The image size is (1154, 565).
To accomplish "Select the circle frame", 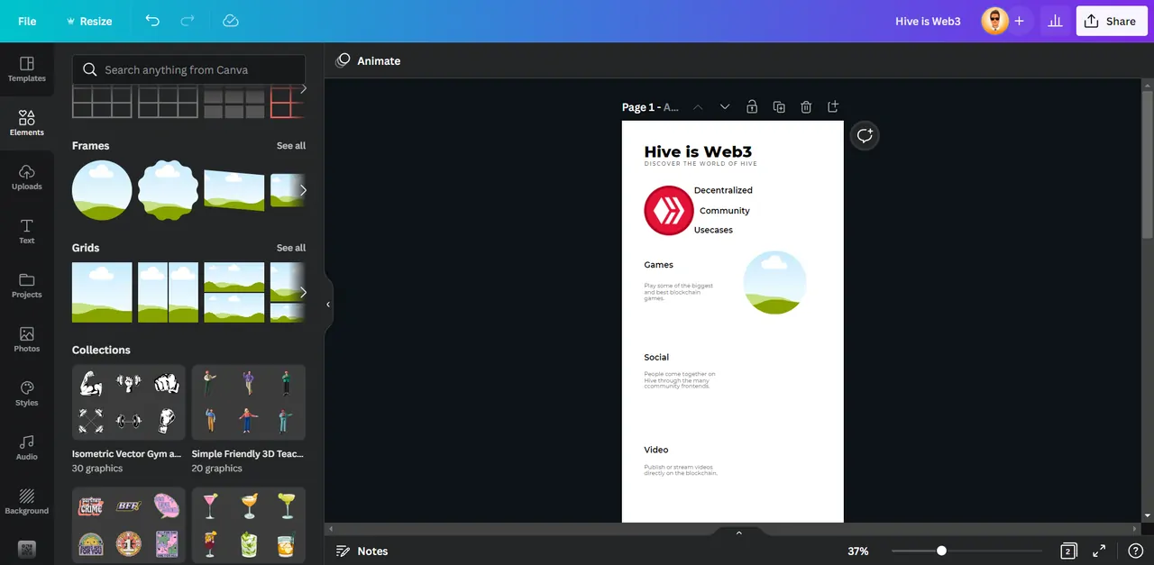I will point(102,190).
